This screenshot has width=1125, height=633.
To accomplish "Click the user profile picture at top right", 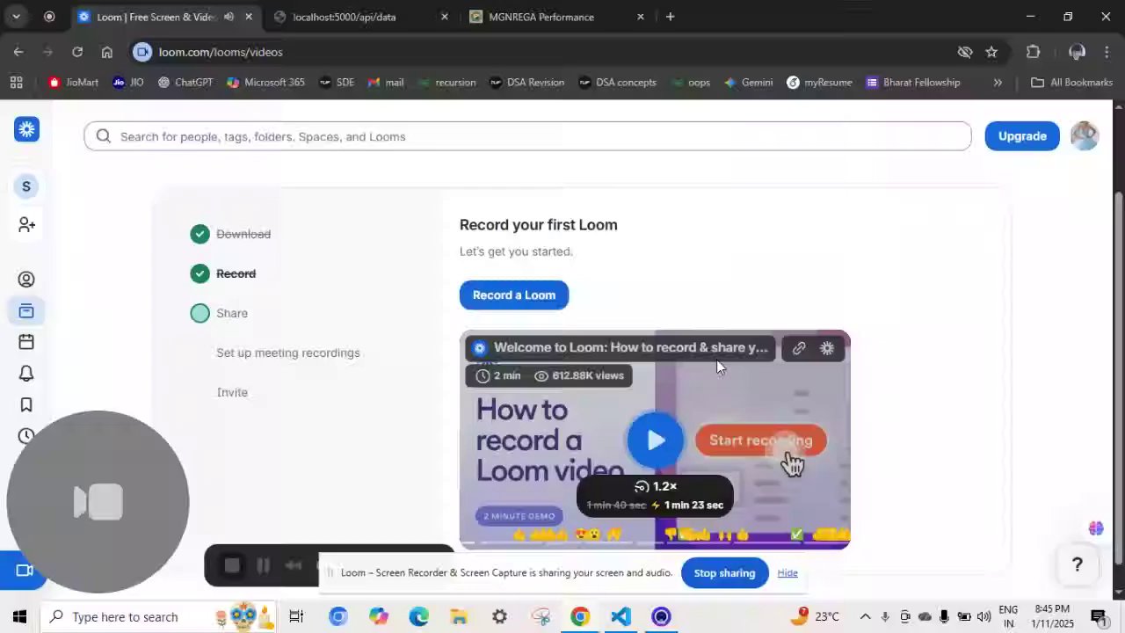I will (1085, 136).
